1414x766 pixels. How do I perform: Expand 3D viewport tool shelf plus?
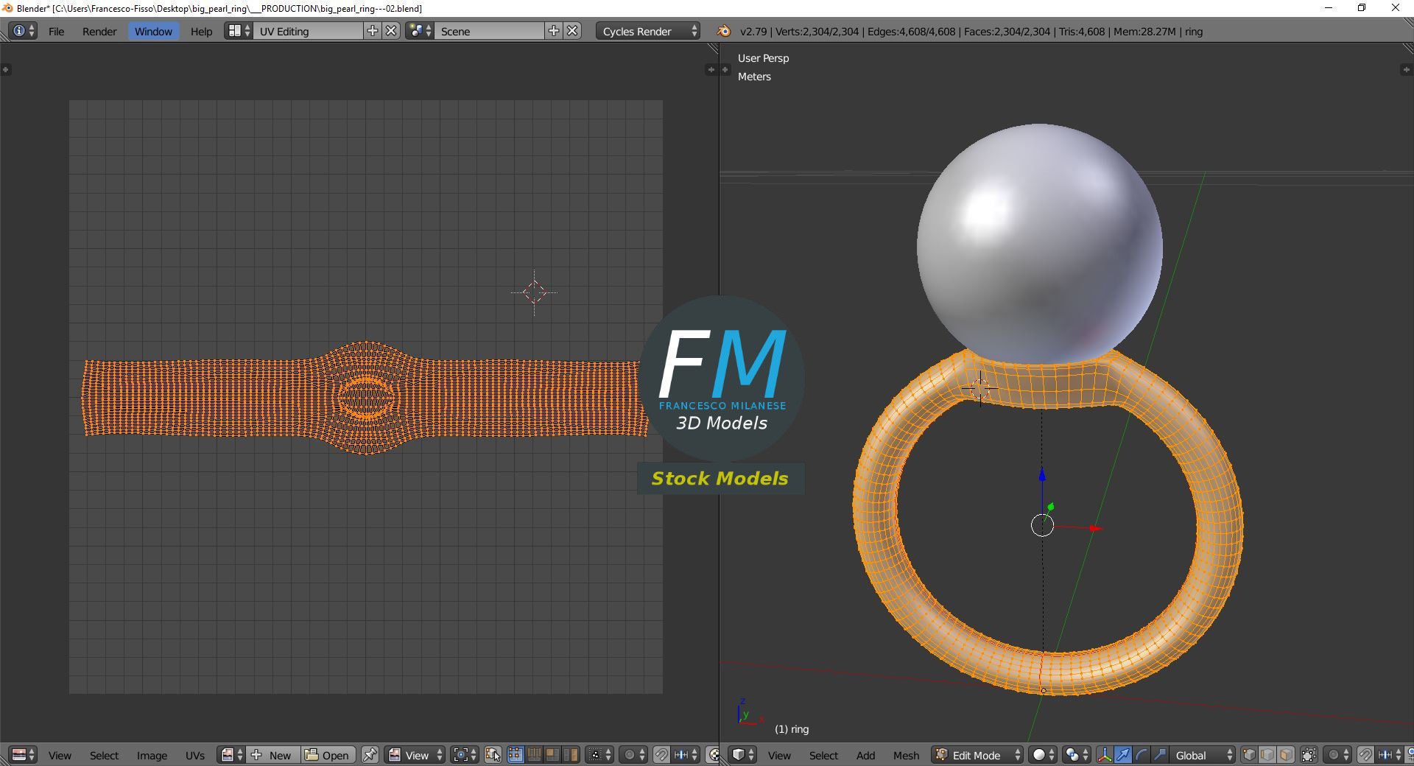point(725,69)
